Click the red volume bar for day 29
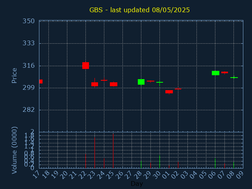Image resolution: width=252 pixels, height=189 pixels. (150, 165)
